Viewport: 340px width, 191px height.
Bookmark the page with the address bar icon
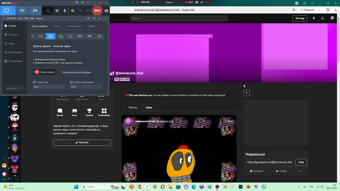tap(294, 10)
